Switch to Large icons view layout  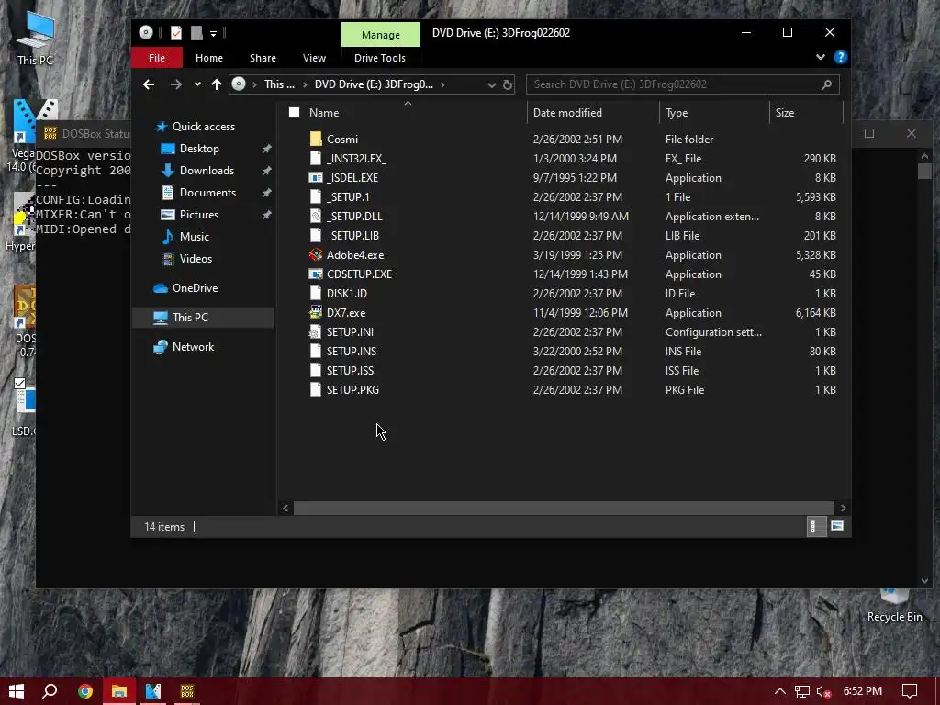pyautogui.click(x=837, y=526)
